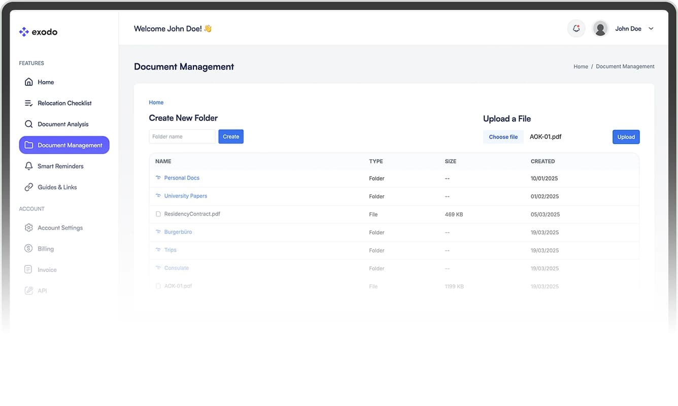Click John Doe's avatar picture
Image resolution: width=678 pixels, height=406 pixels.
click(600, 28)
